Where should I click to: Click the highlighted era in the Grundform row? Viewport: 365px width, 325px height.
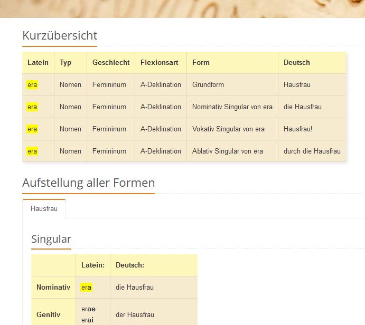pos(32,84)
